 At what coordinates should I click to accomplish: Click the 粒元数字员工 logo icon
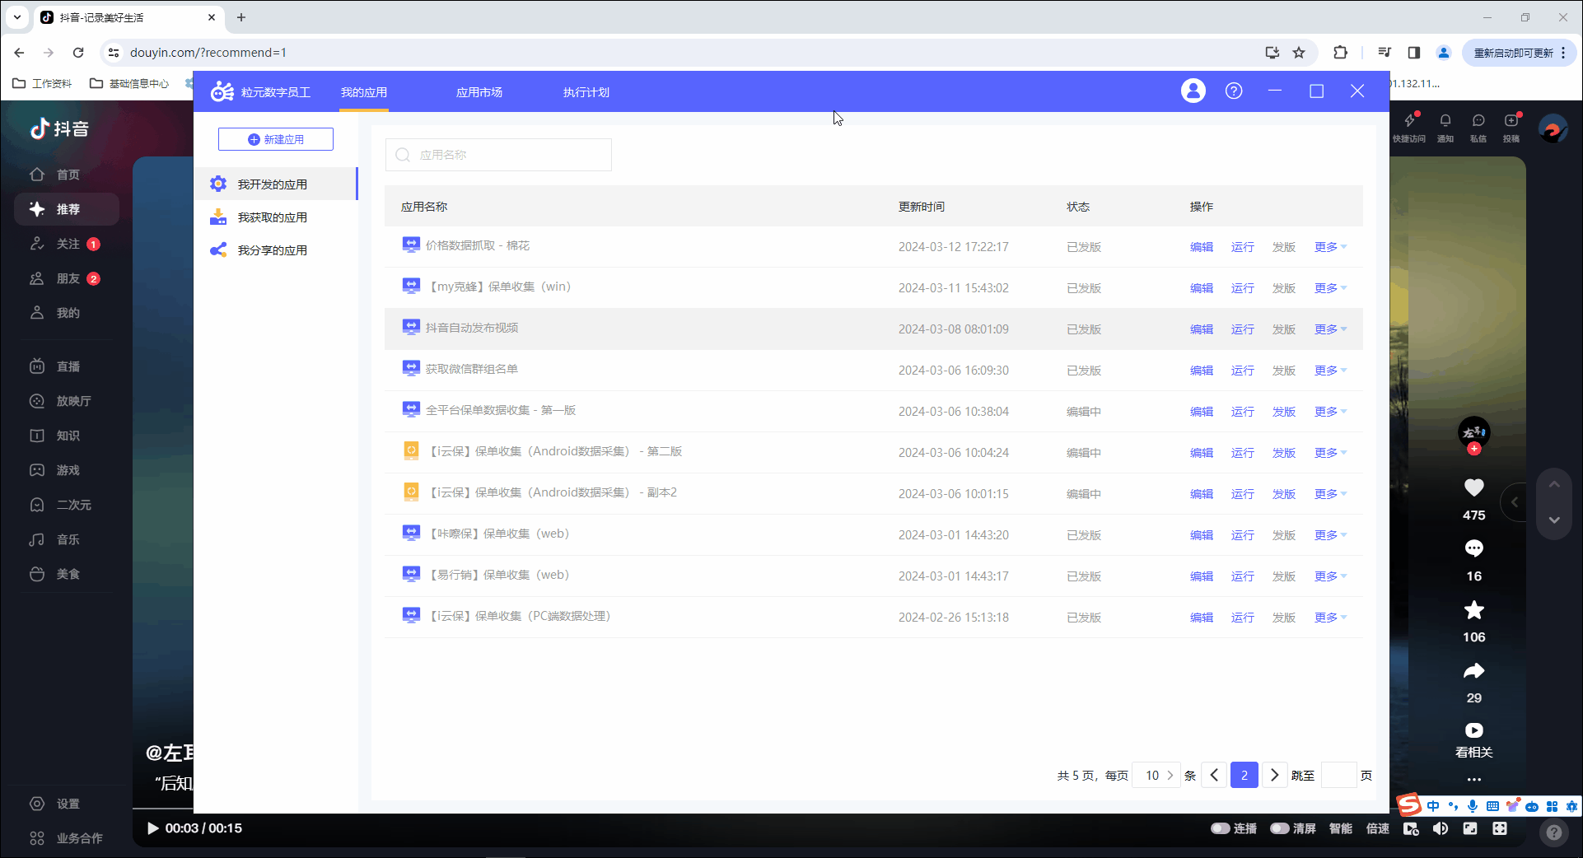click(x=222, y=91)
